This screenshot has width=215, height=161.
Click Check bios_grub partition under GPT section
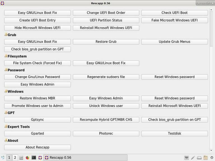point(175,120)
